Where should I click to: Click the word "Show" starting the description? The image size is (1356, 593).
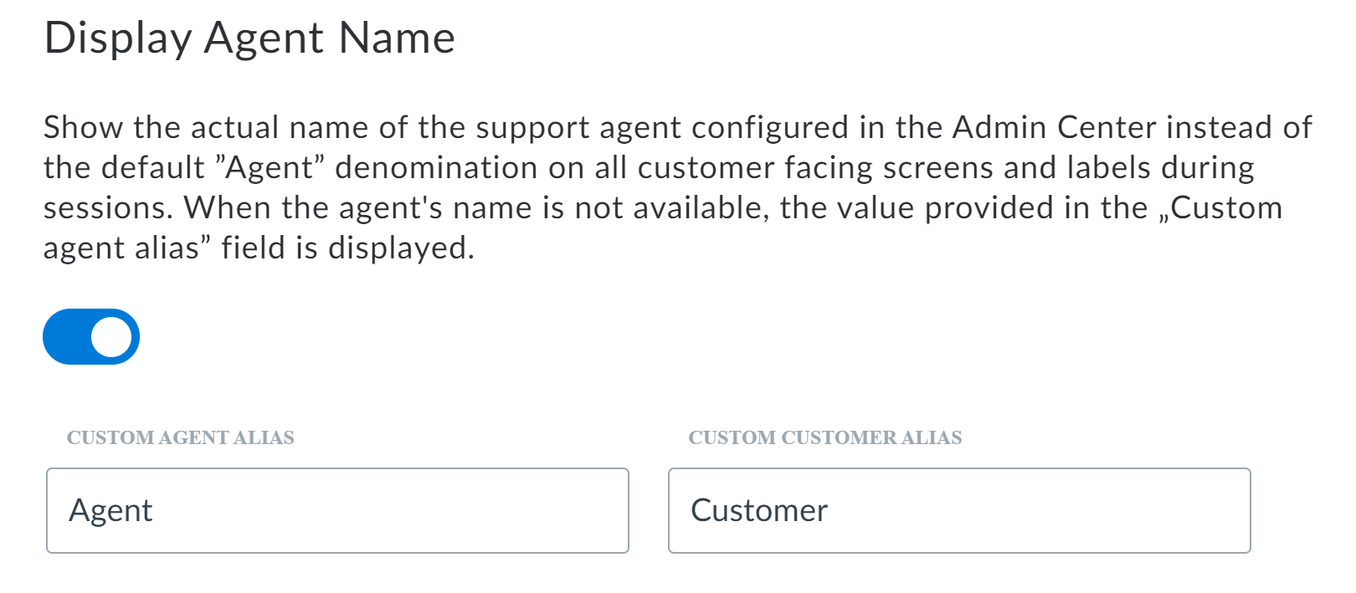point(83,127)
